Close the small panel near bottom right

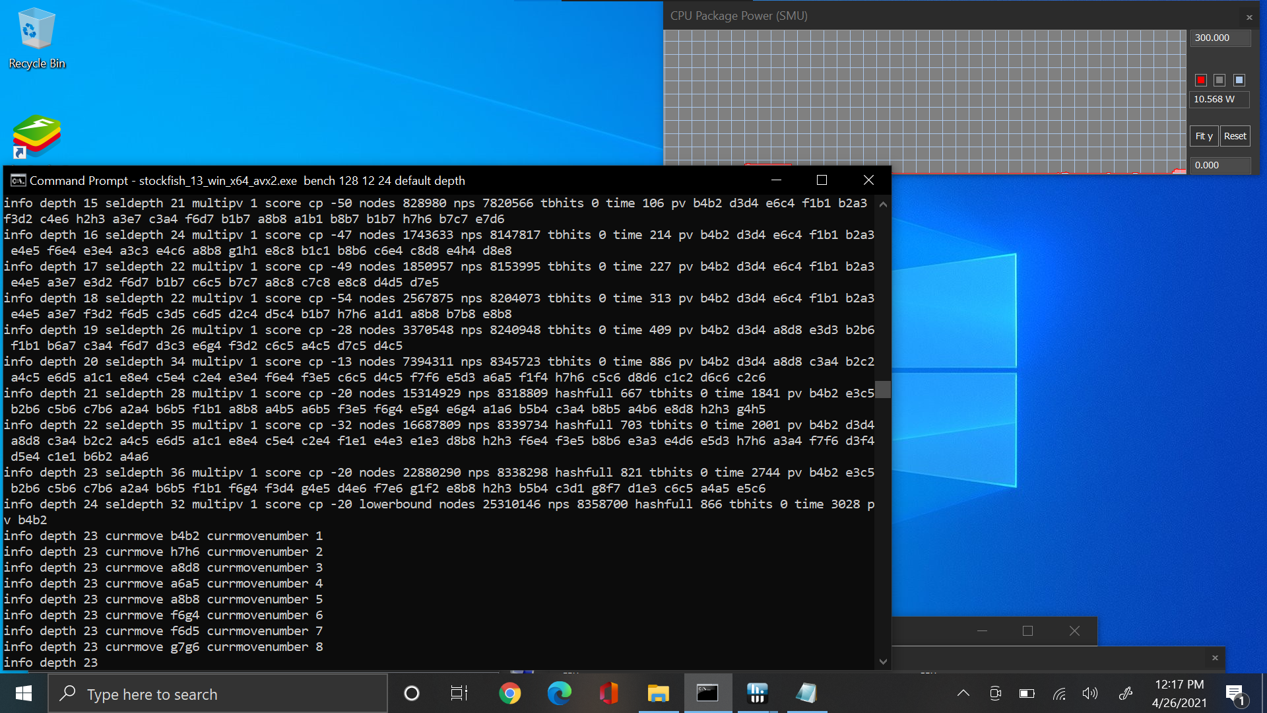[x=1215, y=658]
